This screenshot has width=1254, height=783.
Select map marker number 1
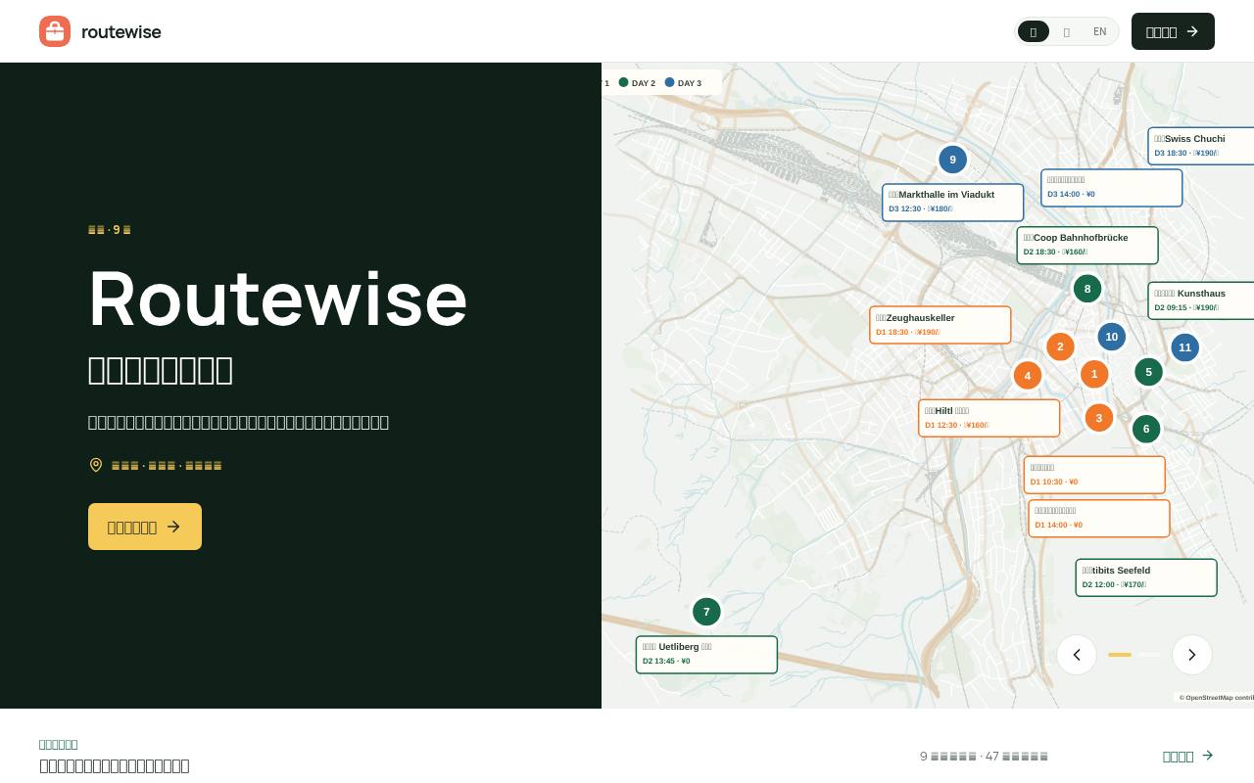tap(1094, 374)
